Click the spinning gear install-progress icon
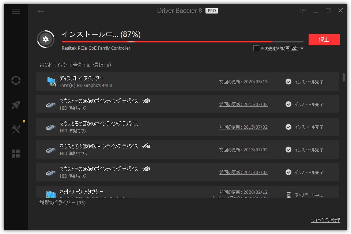 click(46, 39)
